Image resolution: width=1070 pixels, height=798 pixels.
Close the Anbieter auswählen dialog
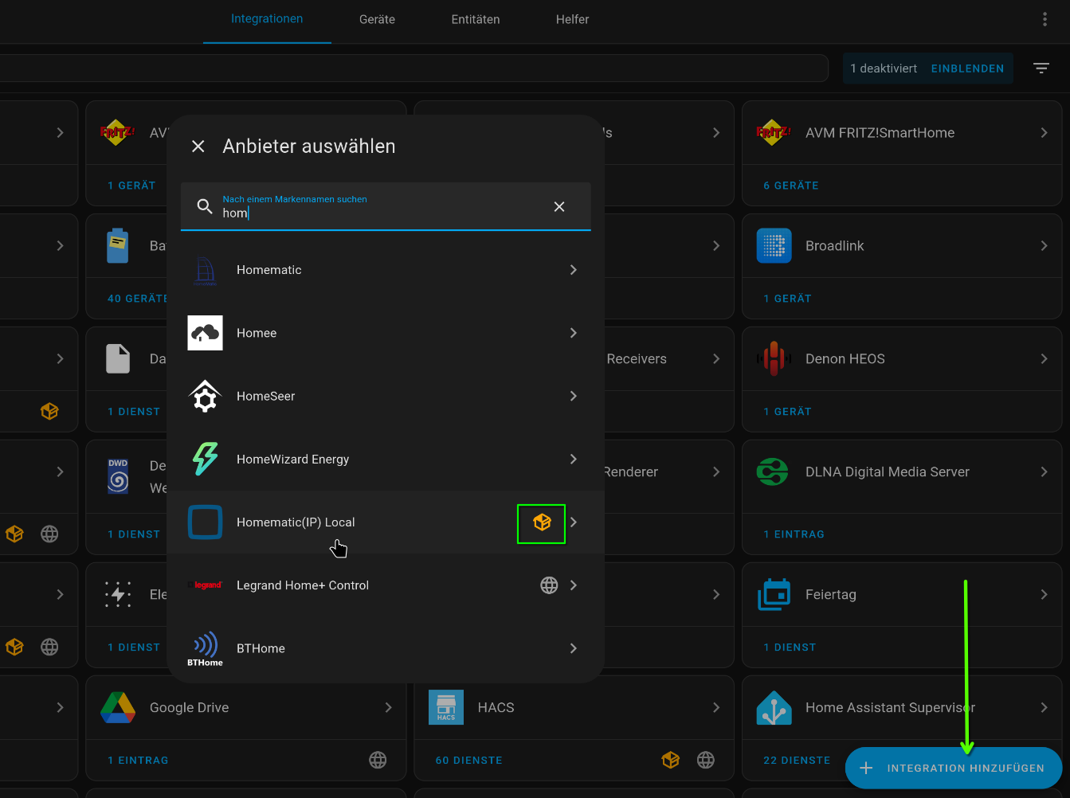pyautogui.click(x=198, y=147)
